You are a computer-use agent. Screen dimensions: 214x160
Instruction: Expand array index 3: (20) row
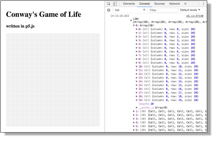pyautogui.click(x=134, y=119)
